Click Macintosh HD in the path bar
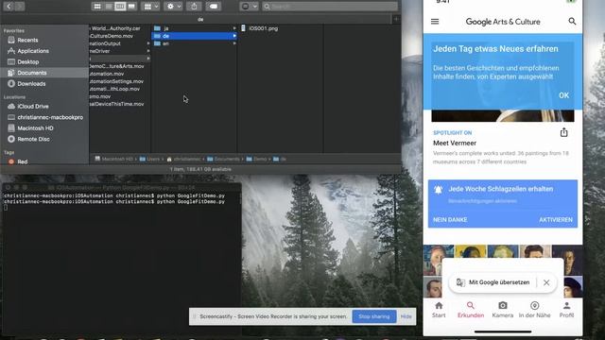Viewport: 605px width, 340px height. [113, 159]
